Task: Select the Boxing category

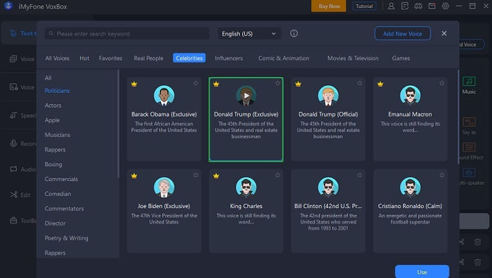Action: point(53,164)
